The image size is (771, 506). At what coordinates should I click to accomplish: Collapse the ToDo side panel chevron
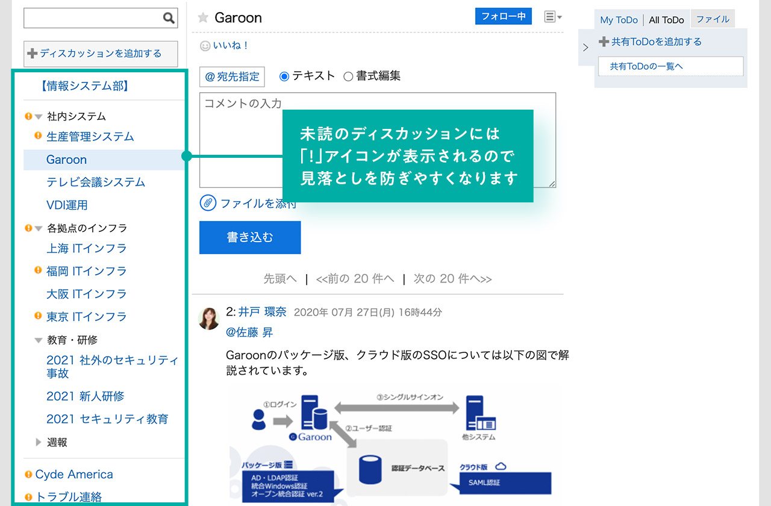[585, 48]
